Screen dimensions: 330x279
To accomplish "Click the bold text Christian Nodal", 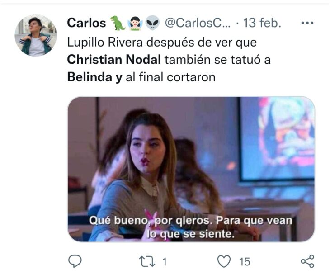I will [x=114, y=60].
